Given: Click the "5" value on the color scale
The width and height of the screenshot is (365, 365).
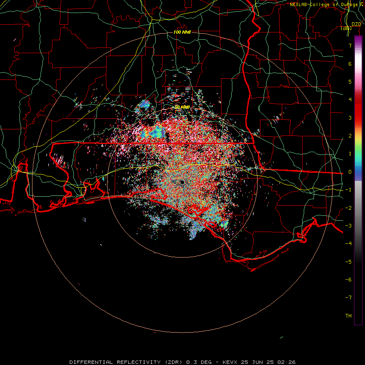Looking at the screenshot, I should pos(350,82).
